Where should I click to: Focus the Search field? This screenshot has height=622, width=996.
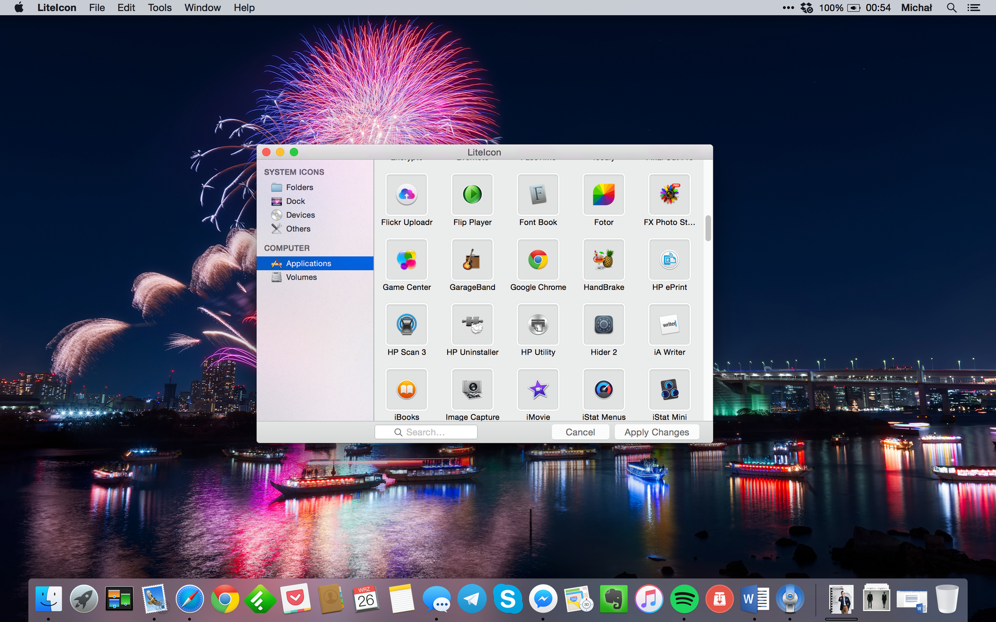pos(426,432)
